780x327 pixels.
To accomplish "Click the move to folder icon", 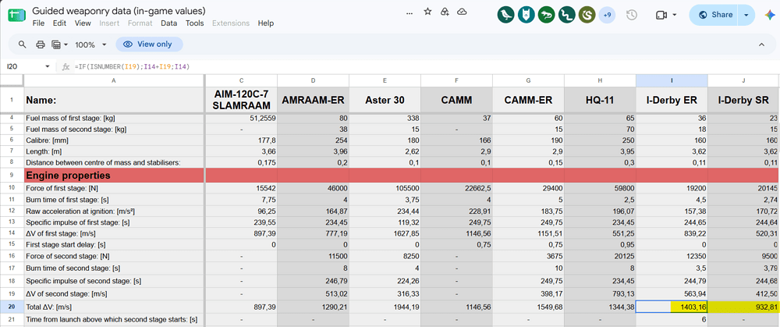I will (445, 12).
